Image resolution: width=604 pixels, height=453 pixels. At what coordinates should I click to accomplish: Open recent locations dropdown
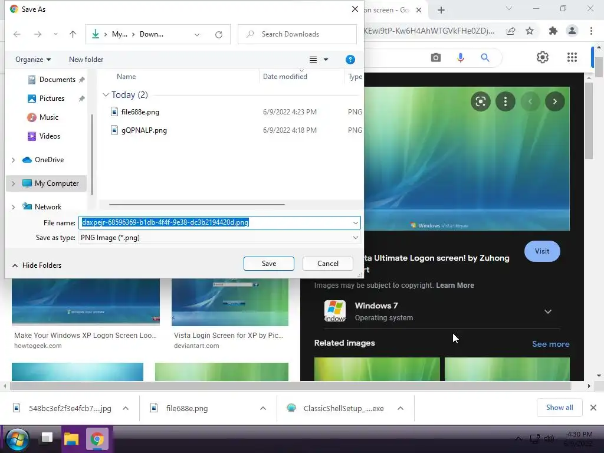click(55, 34)
